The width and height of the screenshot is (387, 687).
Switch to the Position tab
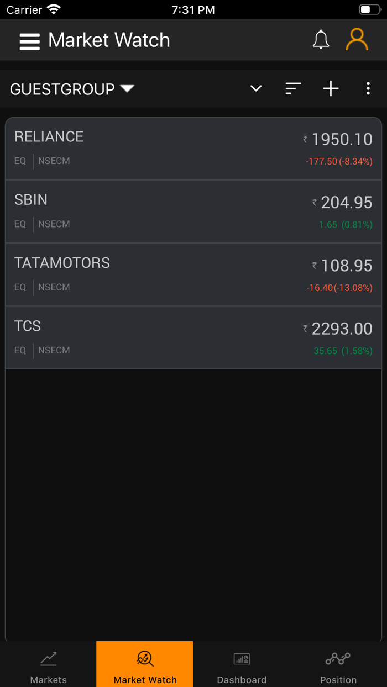pos(338,664)
